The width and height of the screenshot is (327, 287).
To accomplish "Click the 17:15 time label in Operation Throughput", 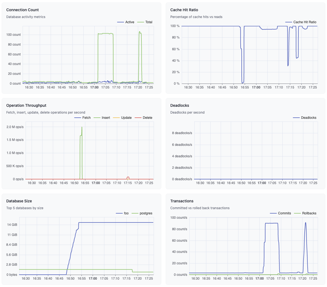I will (128, 183).
